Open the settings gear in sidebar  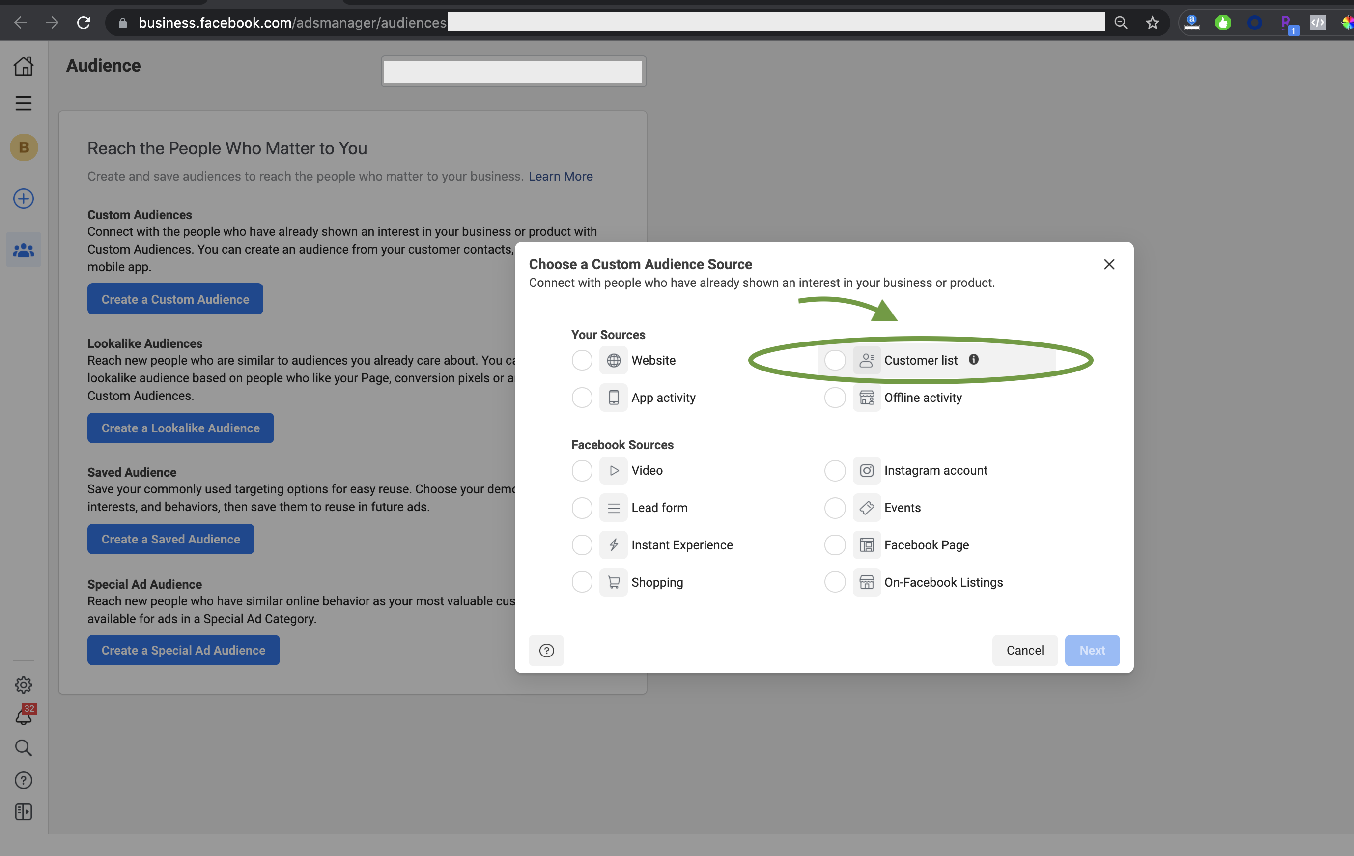click(24, 685)
